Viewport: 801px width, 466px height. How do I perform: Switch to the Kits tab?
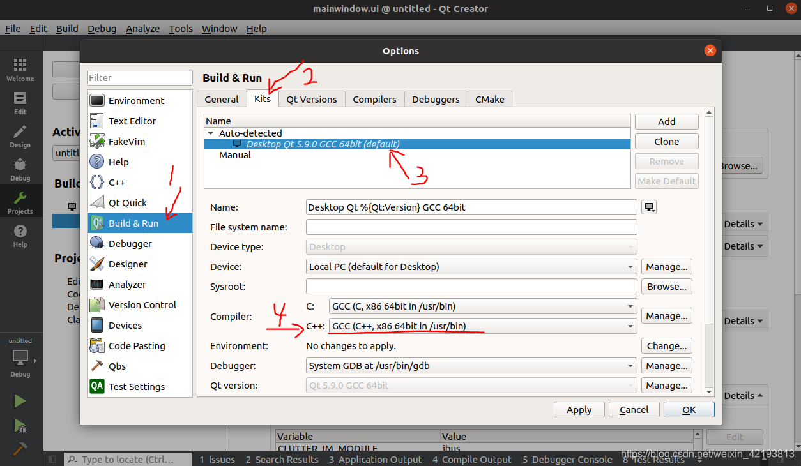point(263,98)
